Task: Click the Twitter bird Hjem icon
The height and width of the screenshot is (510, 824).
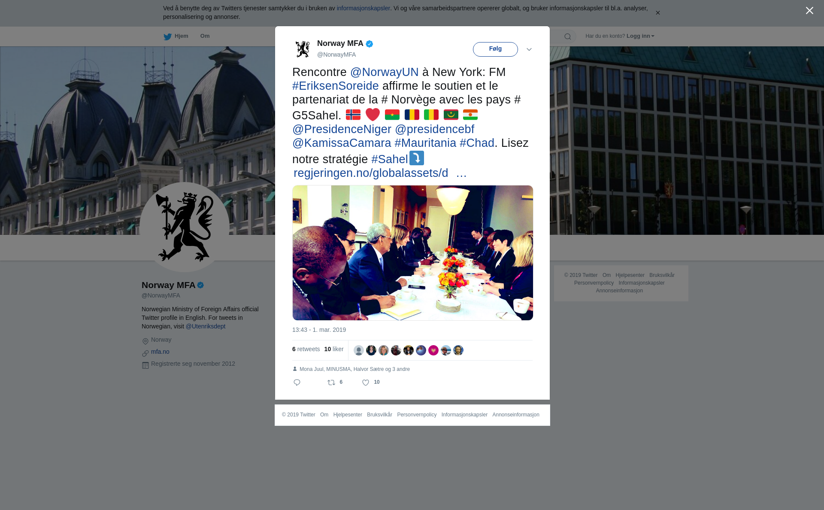Action: tap(167, 36)
